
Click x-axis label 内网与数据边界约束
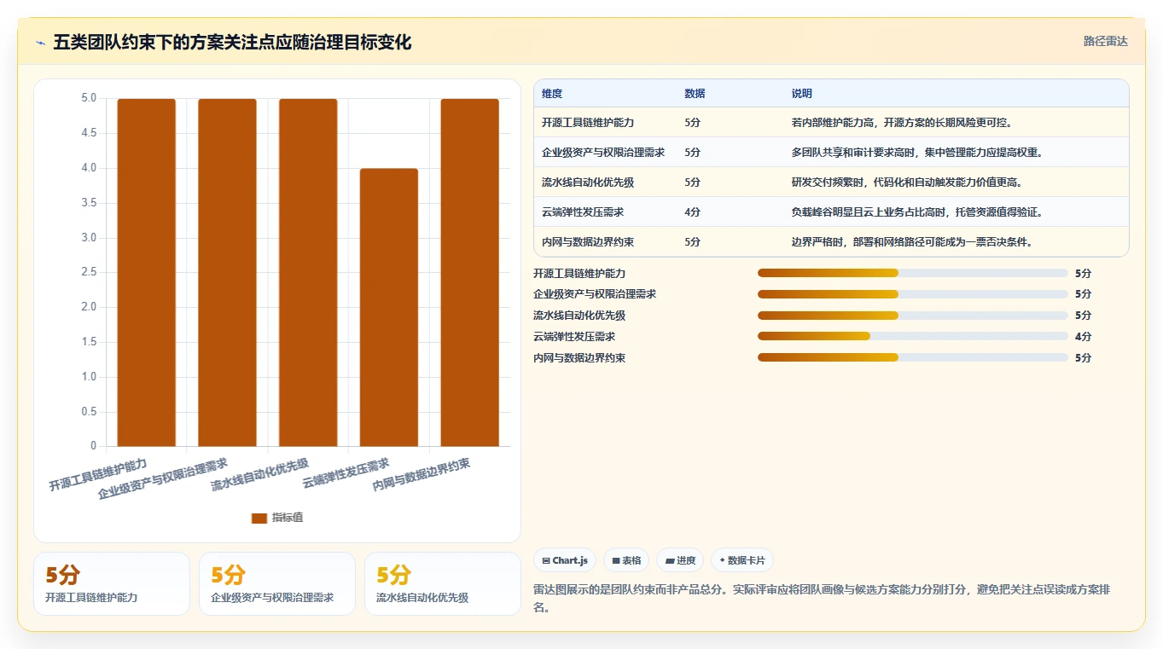pos(422,475)
